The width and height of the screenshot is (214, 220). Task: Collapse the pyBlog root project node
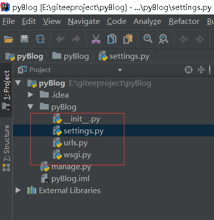tap(18, 83)
